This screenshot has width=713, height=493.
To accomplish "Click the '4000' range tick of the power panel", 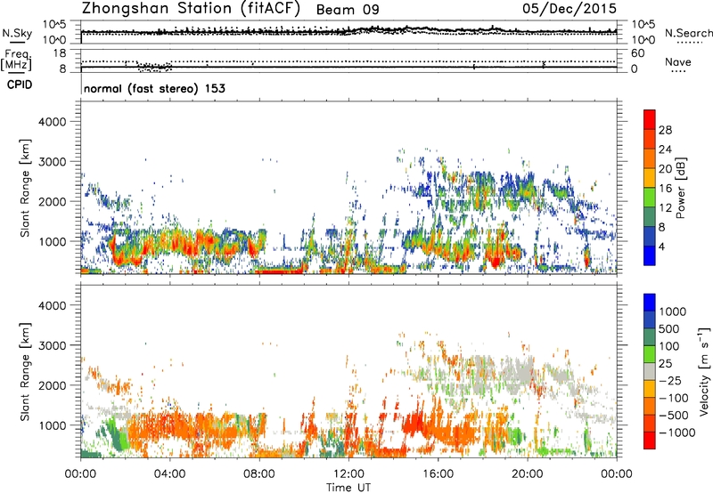I will coord(53,122).
